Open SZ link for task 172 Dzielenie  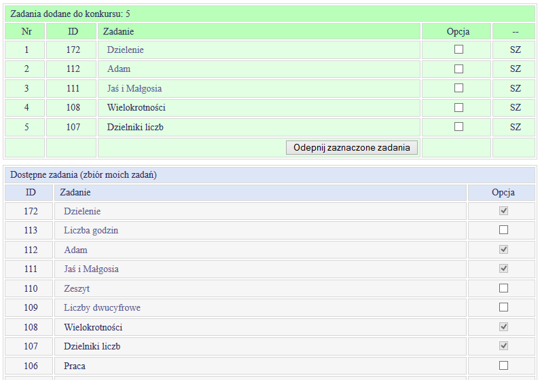(515, 50)
